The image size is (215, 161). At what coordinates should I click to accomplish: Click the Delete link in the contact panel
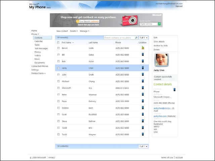(157, 50)
